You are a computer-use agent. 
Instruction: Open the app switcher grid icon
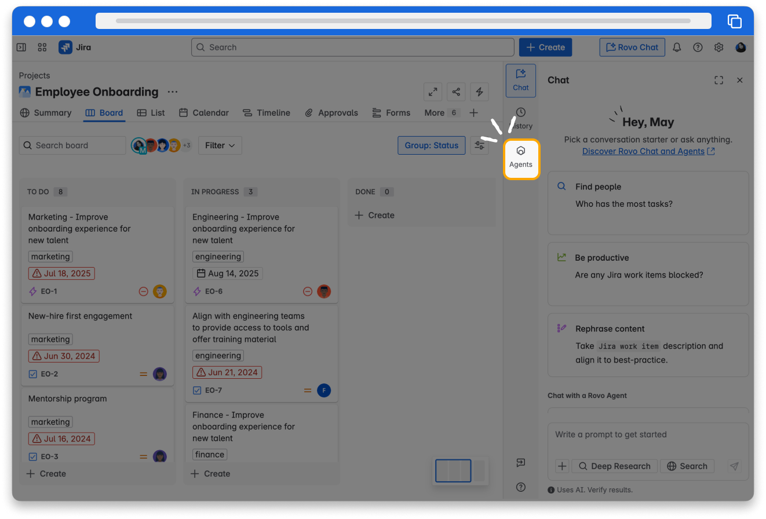click(42, 47)
